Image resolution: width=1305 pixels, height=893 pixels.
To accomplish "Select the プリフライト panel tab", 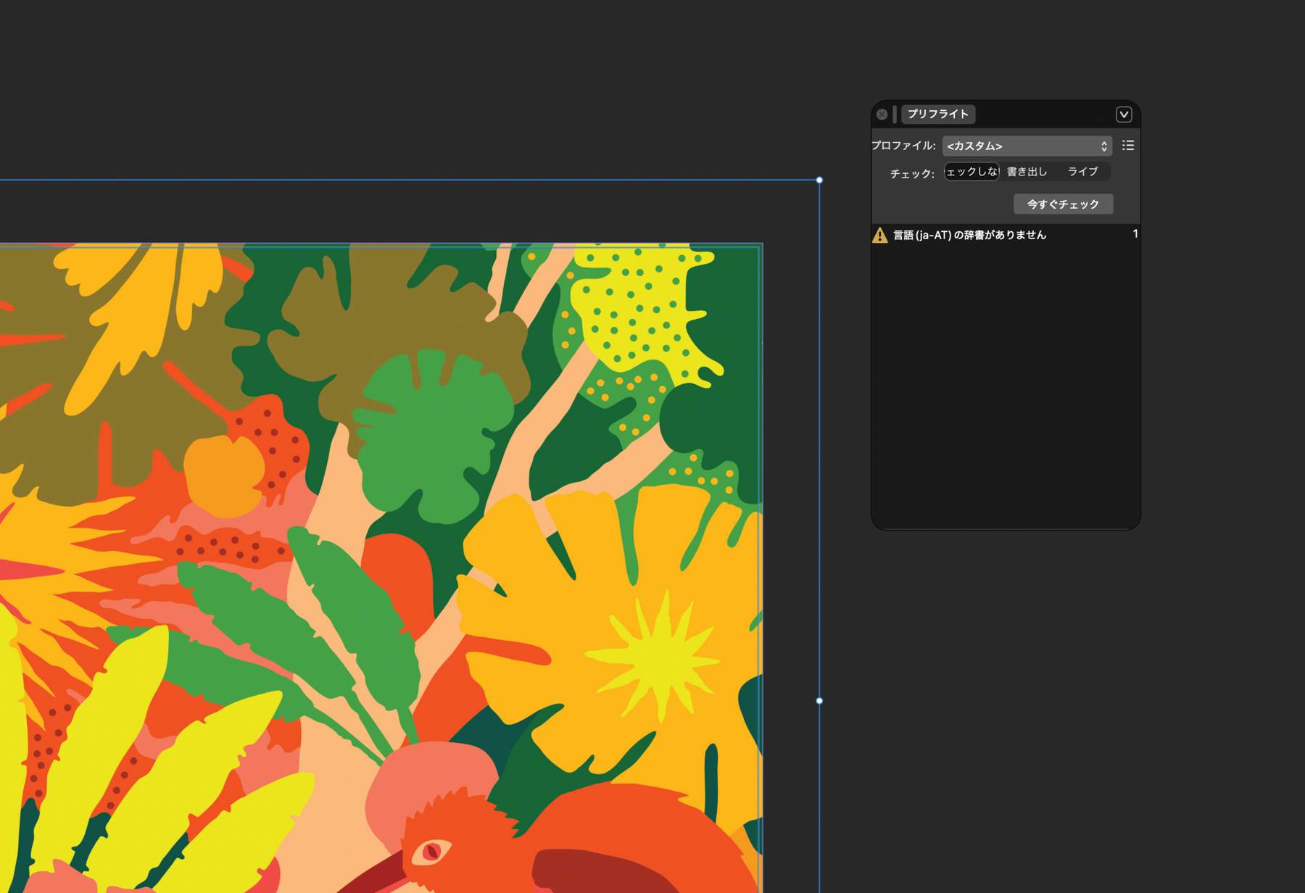I will pyautogui.click(x=937, y=114).
